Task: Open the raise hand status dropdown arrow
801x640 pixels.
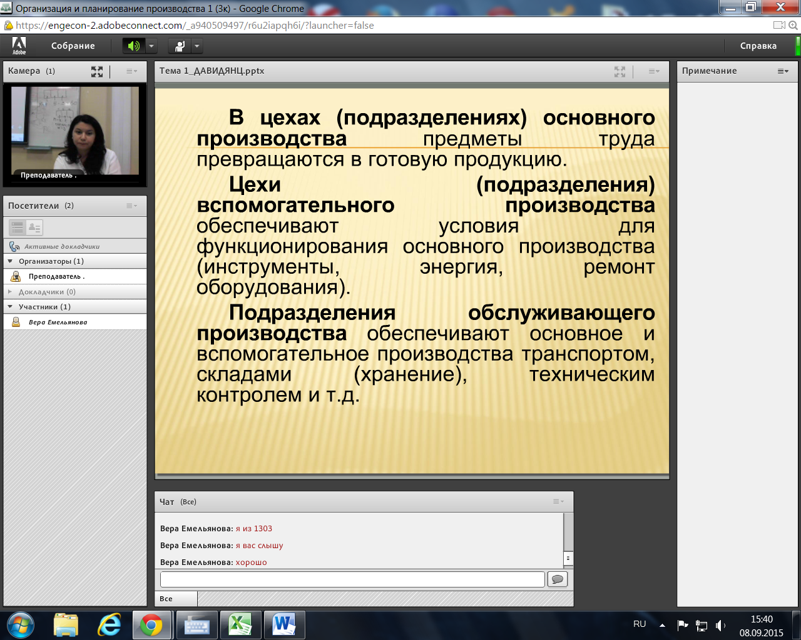Action: [197, 46]
